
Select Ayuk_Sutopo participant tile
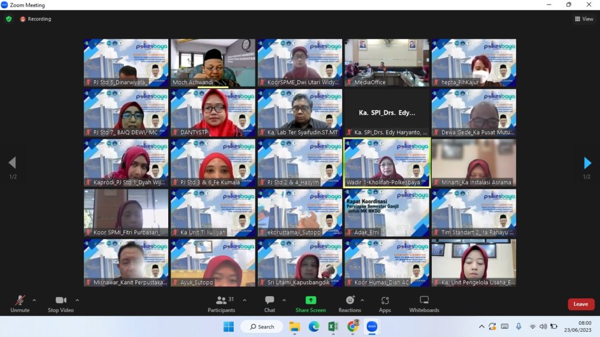pyautogui.click(x=213, y=263)
